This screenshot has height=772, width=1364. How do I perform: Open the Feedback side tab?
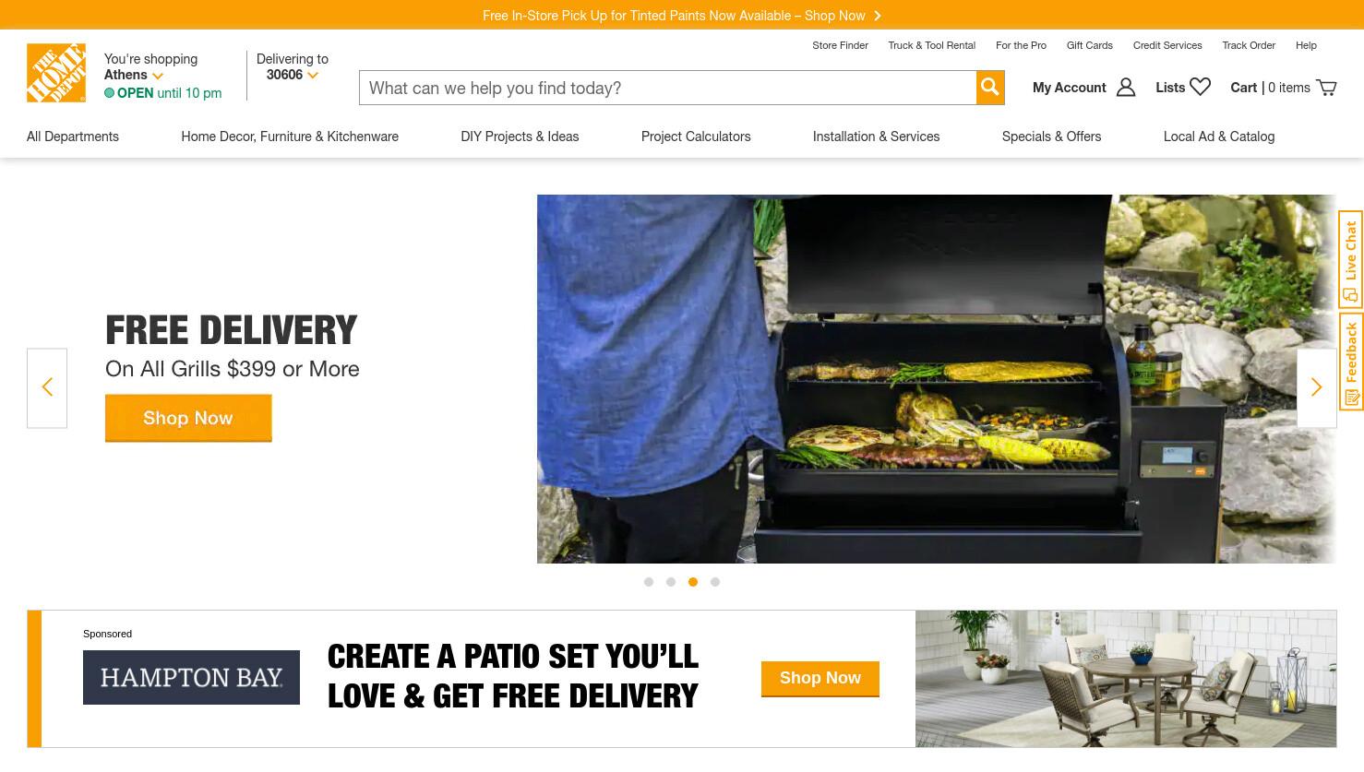click(1351, 362)
